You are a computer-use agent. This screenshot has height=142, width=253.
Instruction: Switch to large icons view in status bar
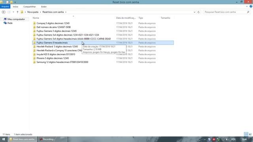[x=250, y=134]
